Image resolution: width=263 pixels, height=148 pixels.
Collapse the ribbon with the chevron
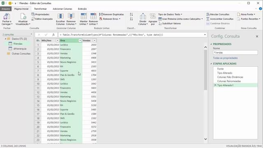click(x=256, y=9)
